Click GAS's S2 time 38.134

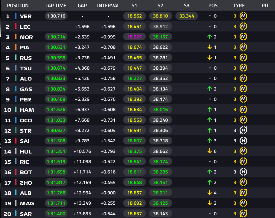click(160, 89)
